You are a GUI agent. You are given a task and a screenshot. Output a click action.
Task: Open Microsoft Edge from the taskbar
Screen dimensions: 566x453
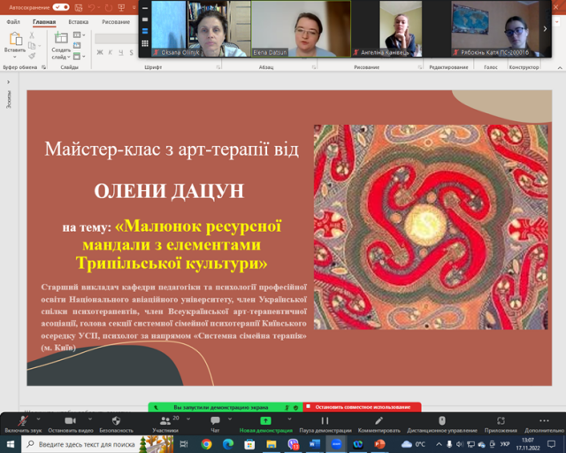coord(228,444)
